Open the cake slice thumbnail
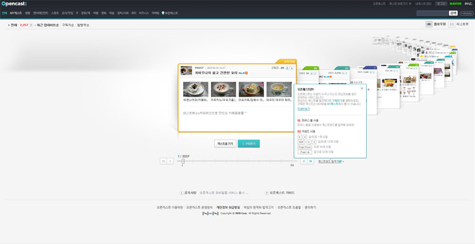 coord(251,90)
